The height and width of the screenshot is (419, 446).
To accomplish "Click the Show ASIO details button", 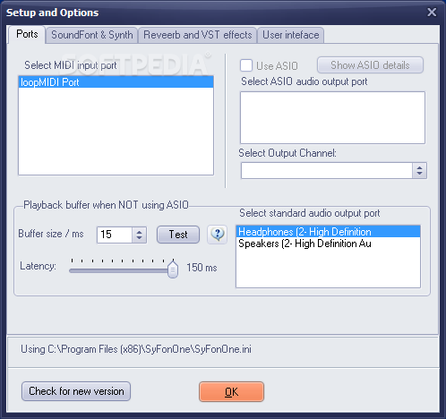I will tap(370, 65).
